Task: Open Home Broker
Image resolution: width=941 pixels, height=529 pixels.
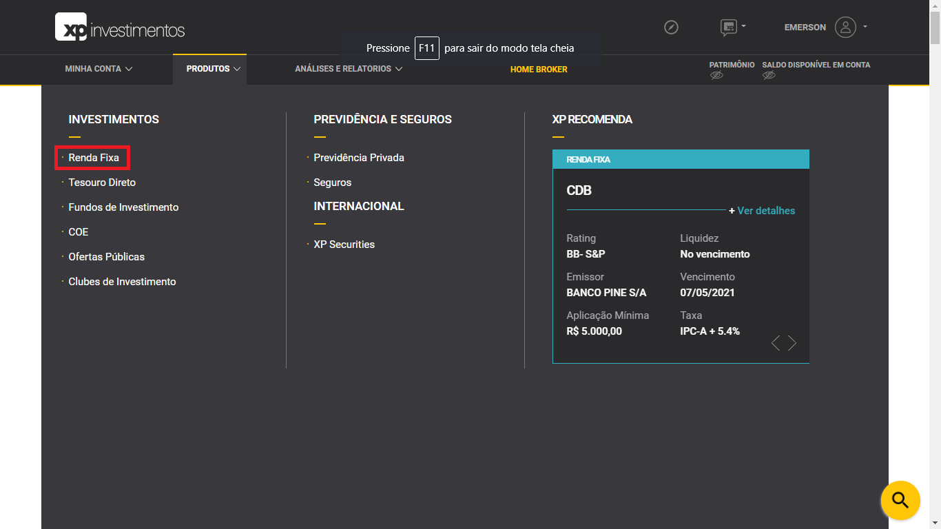Action: click(x=539, y=70)
